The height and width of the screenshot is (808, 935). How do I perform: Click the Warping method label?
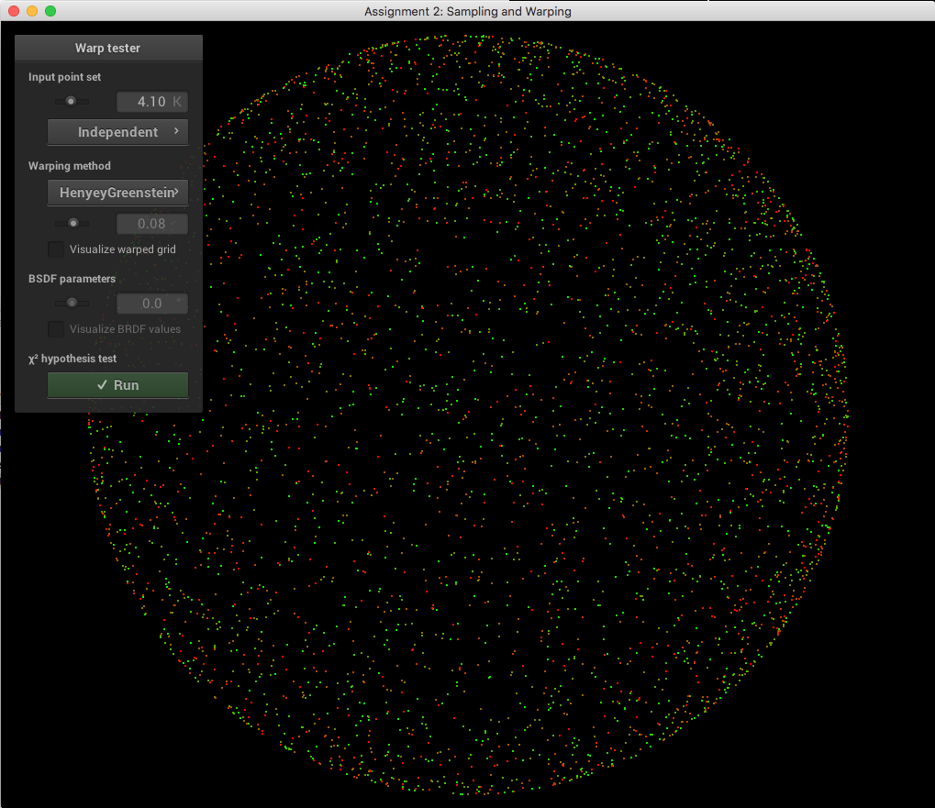click(x=69, y=166)
